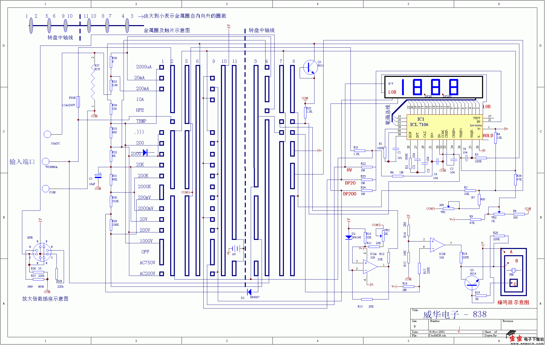545x345 pixels.
Task: Click the V/OHM/A input terminal circle
Action: tap(46, 162)
